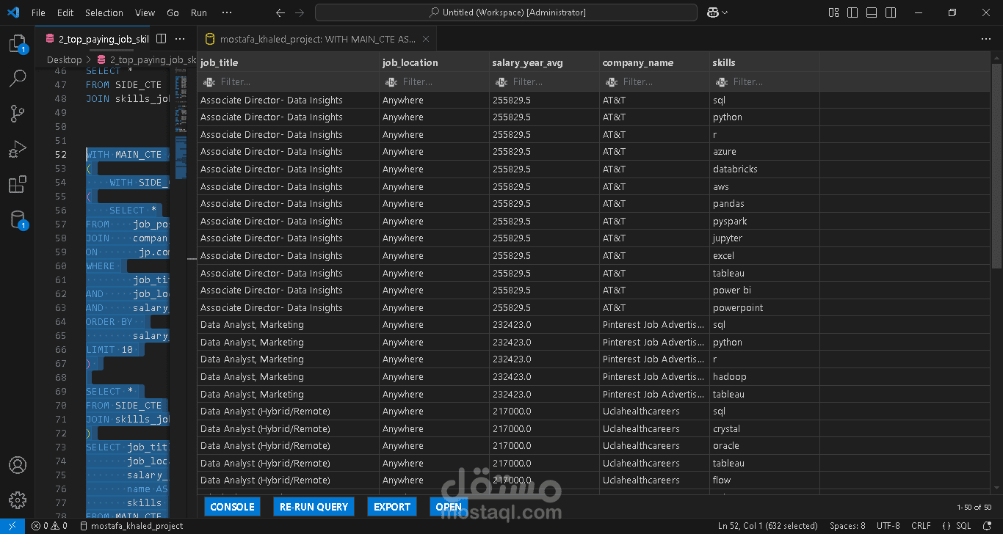Open the Go menu
The height and width of the screenshot is (534, 1003).
click(x=173, y=12)
